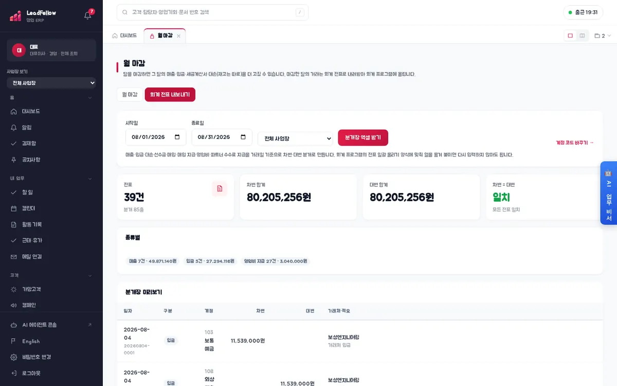Click the 입금 5건 category chip
Screen dimensions: 617x386
coord(210,261)
